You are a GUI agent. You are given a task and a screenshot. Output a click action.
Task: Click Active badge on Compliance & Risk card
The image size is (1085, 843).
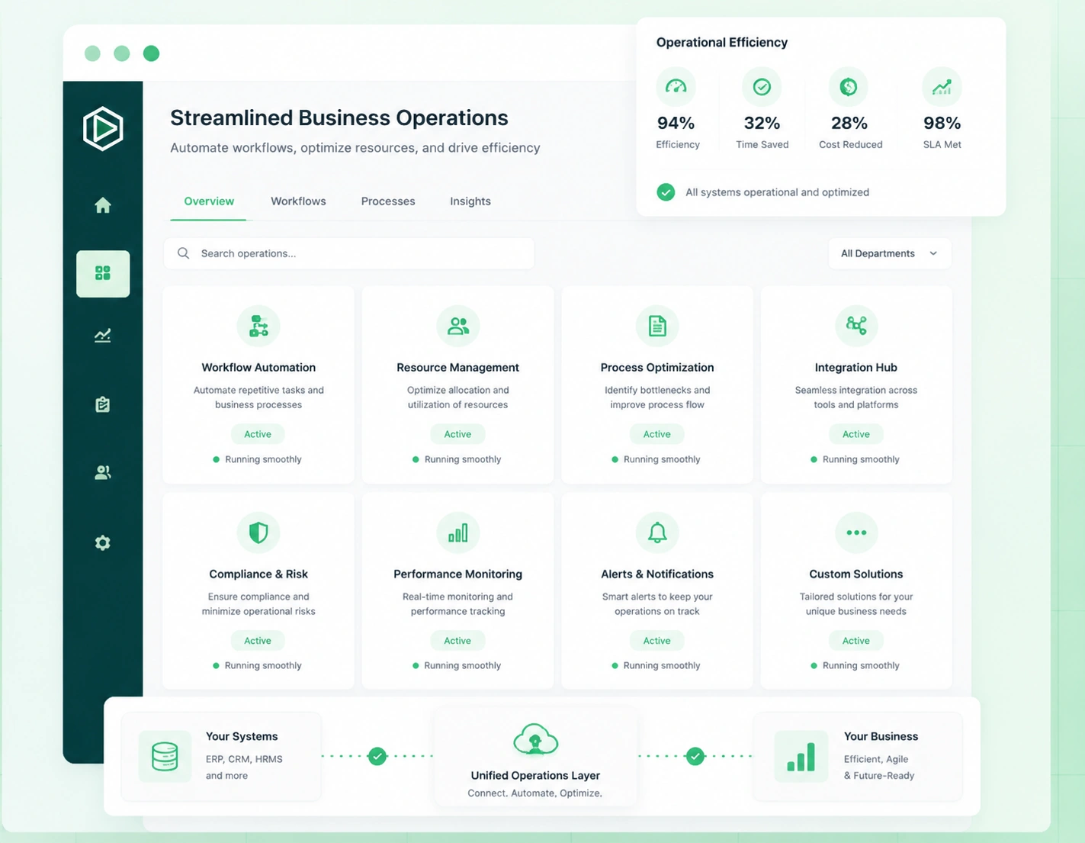click(258, 641)
